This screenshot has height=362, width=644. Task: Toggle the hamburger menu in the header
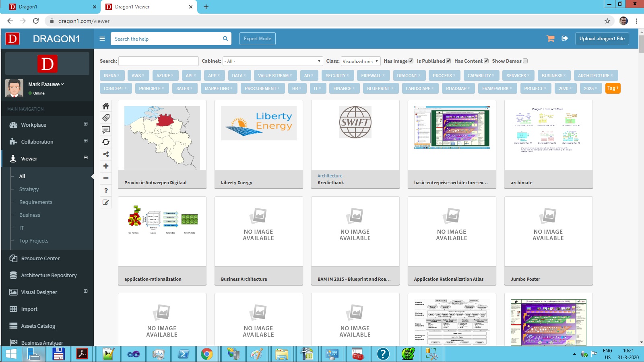click(102, 39)
